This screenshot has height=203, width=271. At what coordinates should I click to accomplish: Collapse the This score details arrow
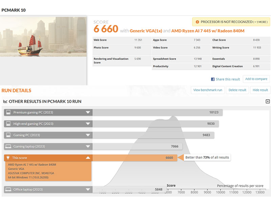(88, 158)
